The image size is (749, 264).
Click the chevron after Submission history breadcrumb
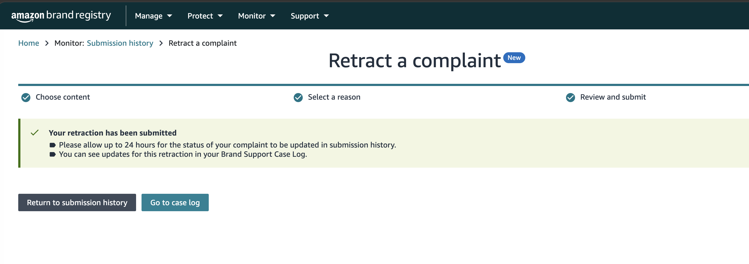pyautogui.click(x=161, y=43)
